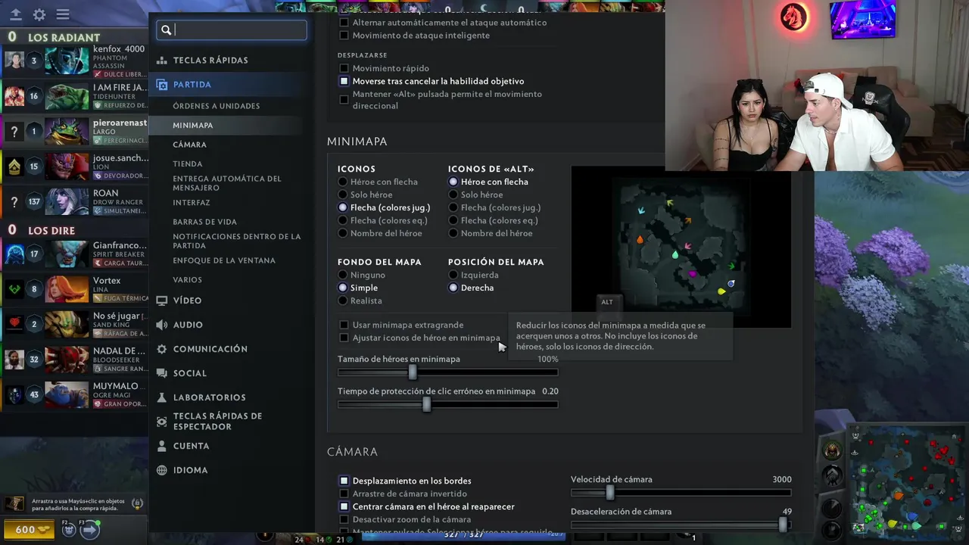Click the Spirit Breaker hero portrait
Screen dimensions: 969x545
tap(67, 254)
